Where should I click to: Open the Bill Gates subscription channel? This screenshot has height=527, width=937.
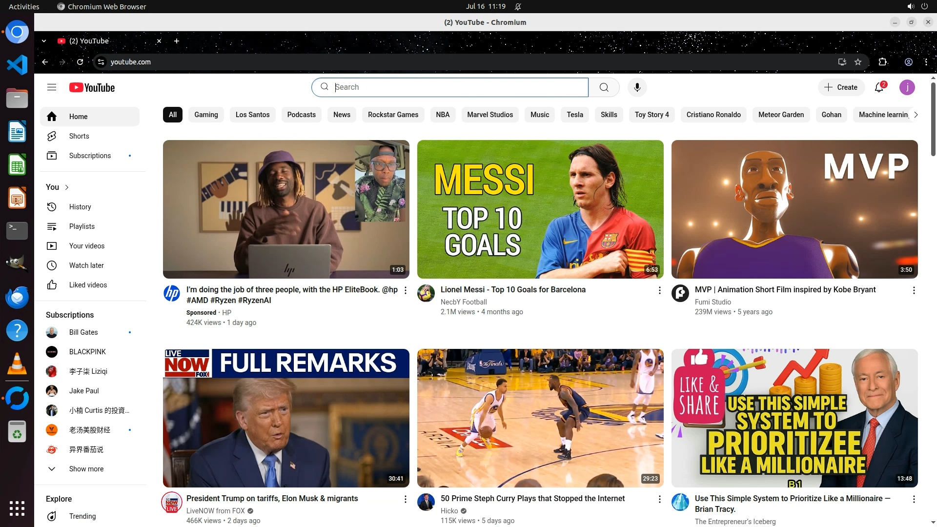[83, 332]
